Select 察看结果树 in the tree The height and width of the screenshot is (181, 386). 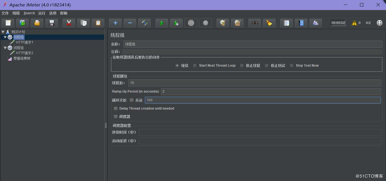click(x=22, y=59)
